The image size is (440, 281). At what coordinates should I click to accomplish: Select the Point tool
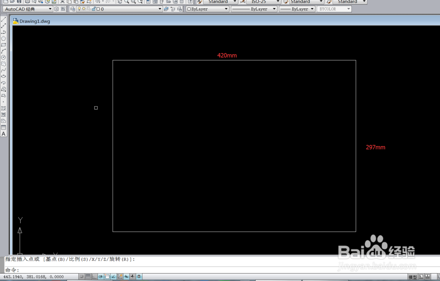pyautogui.click(x=4, y=102)
